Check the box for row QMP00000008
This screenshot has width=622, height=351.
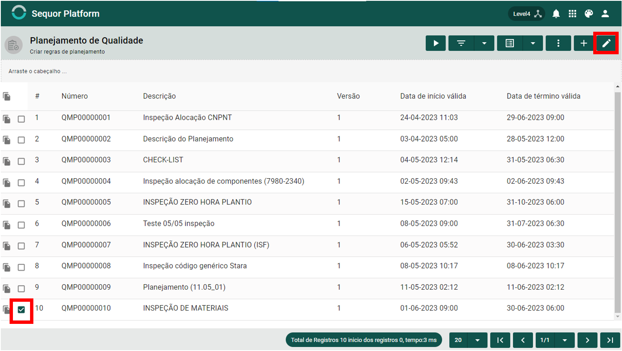point(21,267)
